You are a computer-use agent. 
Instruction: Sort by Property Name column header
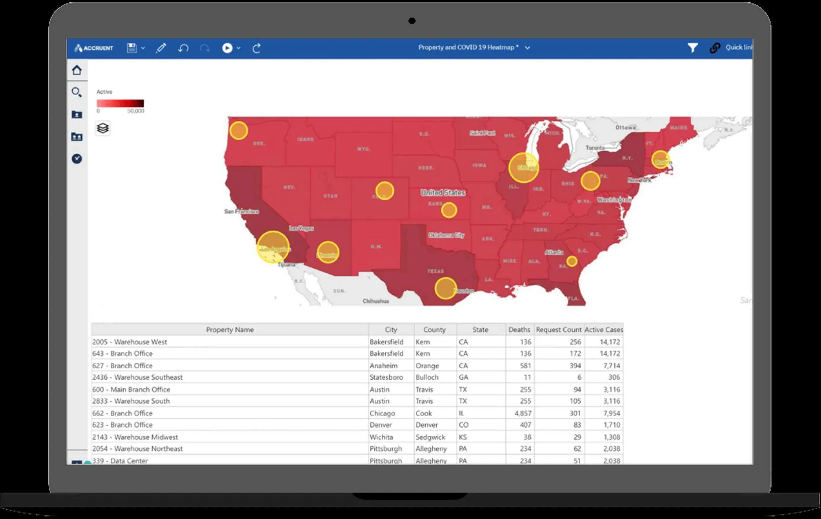click(x=230, y=329)
